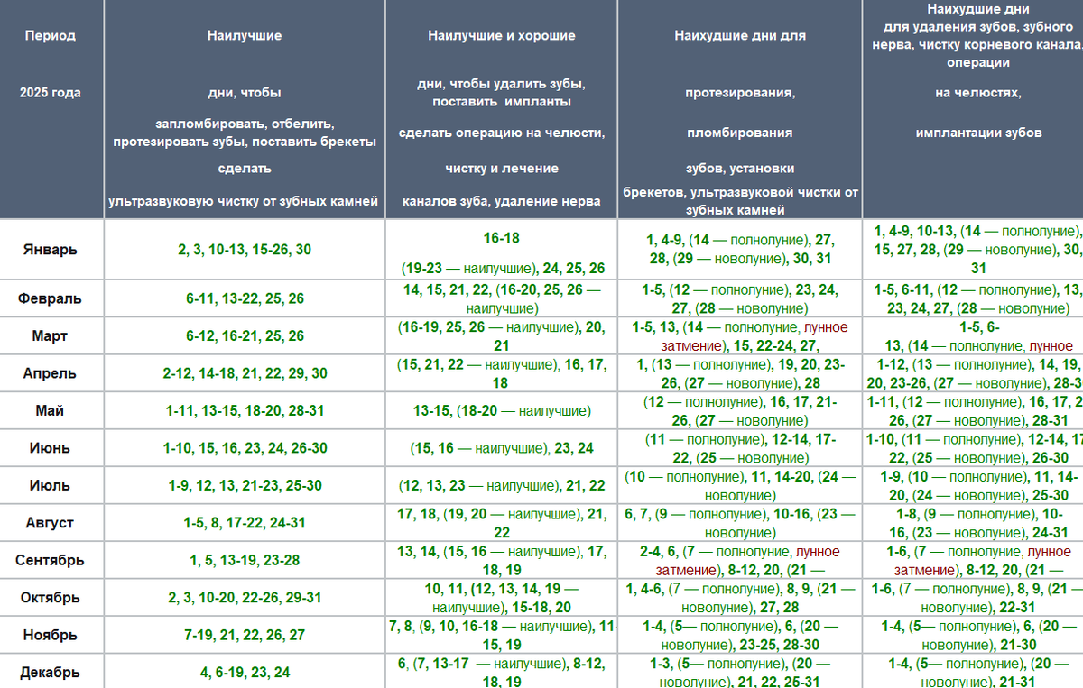
Task: Click cell '6, (7, 13-17 — наилучшие), 8-12'
Action: (x=501, y=672)
